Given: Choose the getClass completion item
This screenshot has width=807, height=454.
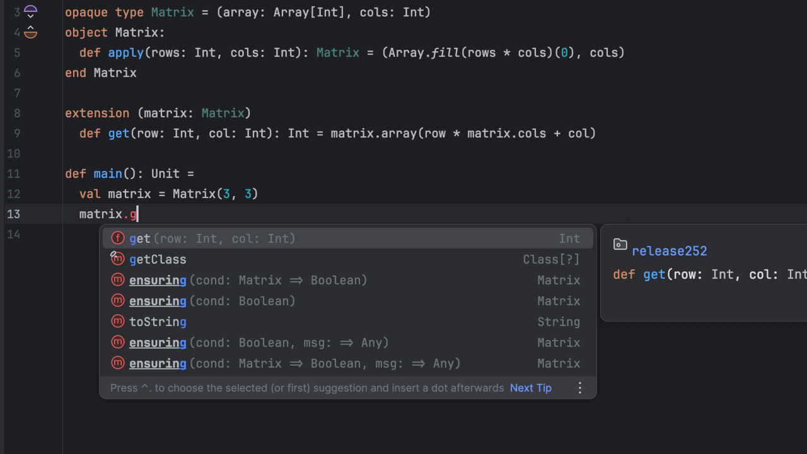Looking at the screenshot, I should [x=158, y=259].
